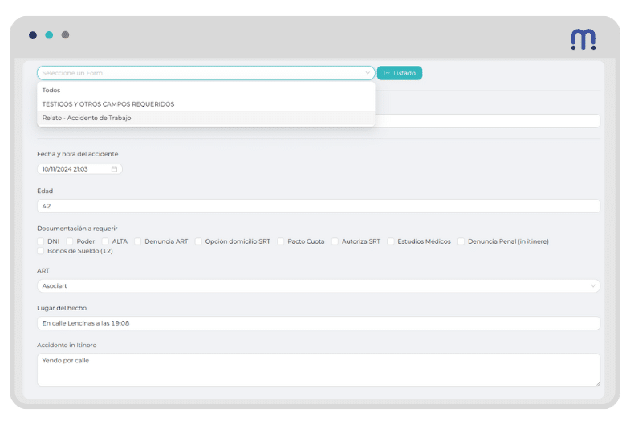The image size is (626, 425).
Task: Click the teal window dot
Action: 49,35
